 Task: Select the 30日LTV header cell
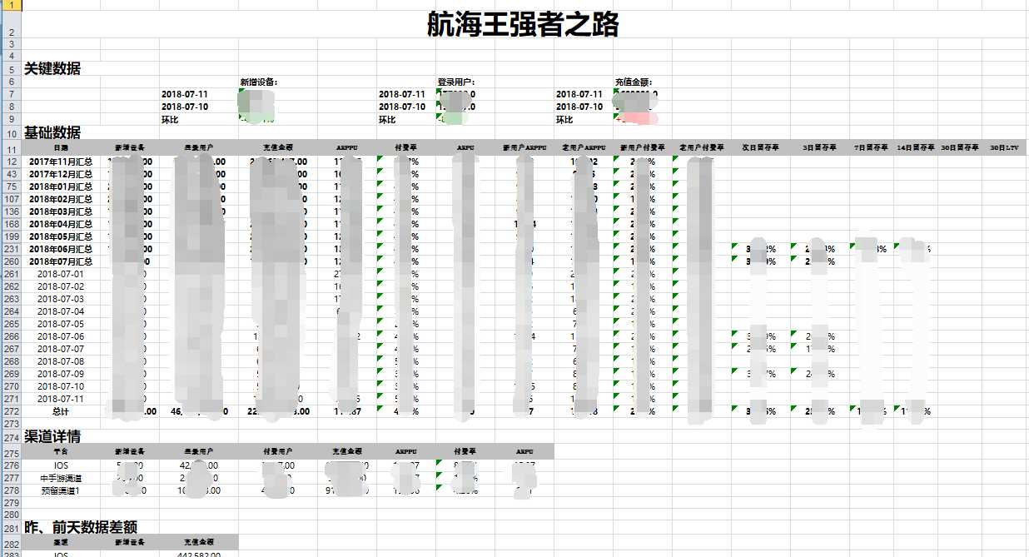tap(1004, 148)
